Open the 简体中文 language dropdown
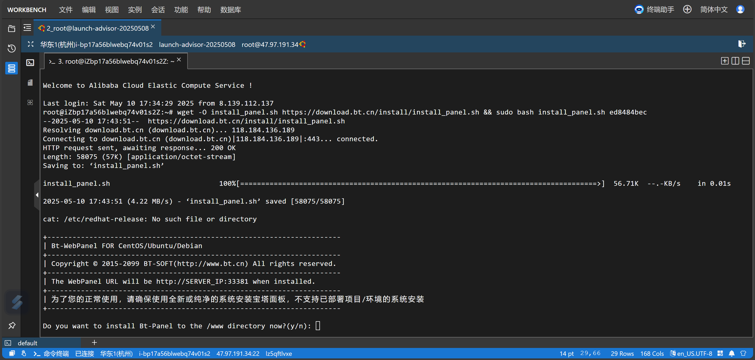755x360 pixels. click(714, 10)
